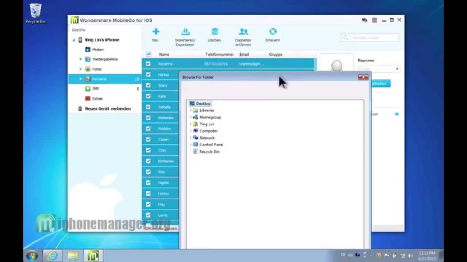The image size is (467, 262).
Task: Launch Internet Explorer from the taskbar
Action: [x=53, y=255]
